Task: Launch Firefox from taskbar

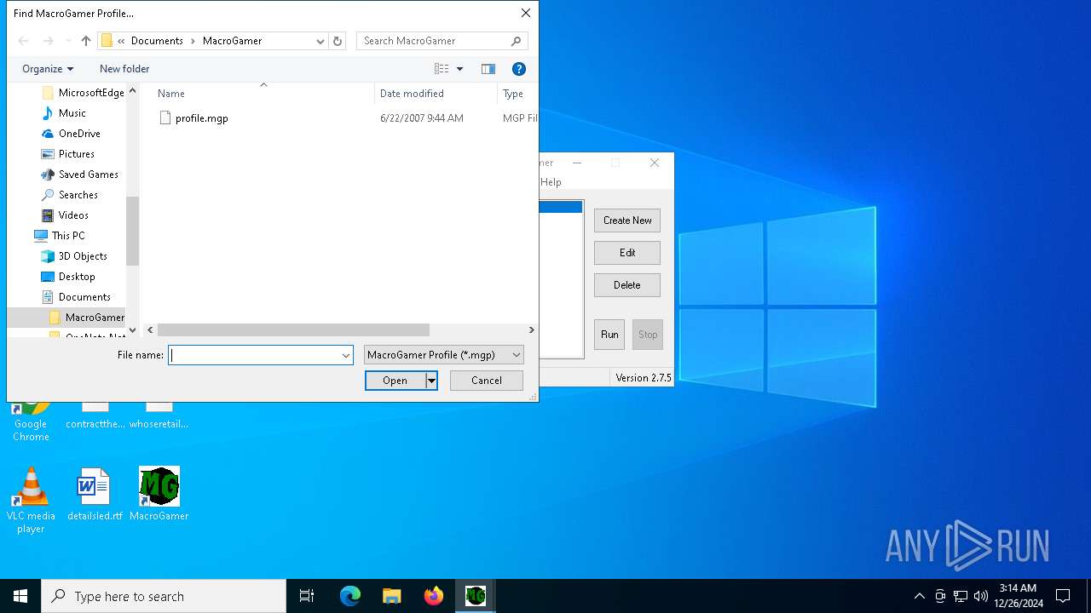Action: pos(434,596)
